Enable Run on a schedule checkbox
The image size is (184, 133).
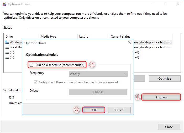(31, 65)
